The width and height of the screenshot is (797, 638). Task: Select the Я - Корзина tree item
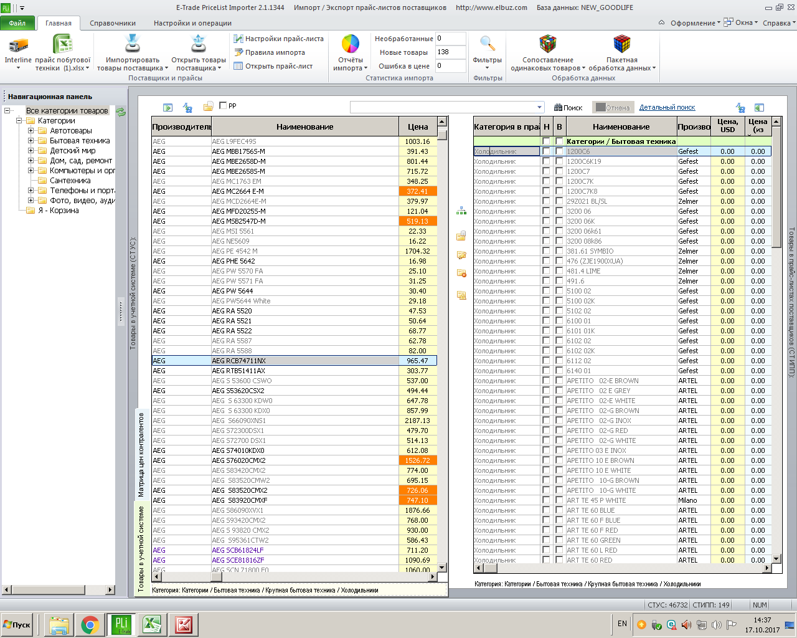(x=59, y=211)
